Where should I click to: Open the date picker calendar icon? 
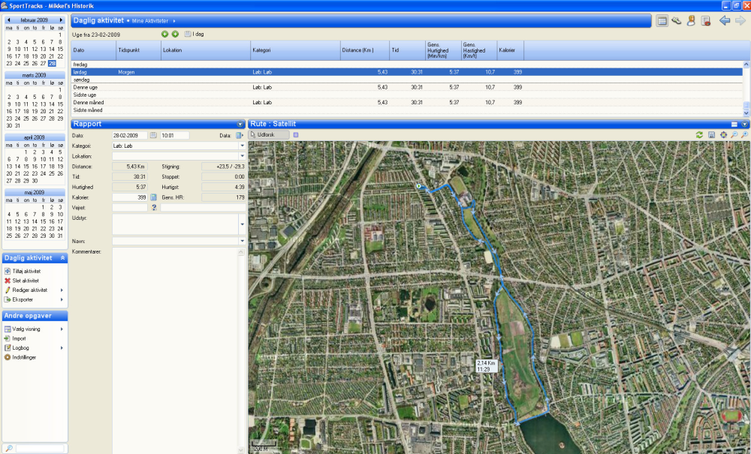(153, 135)
